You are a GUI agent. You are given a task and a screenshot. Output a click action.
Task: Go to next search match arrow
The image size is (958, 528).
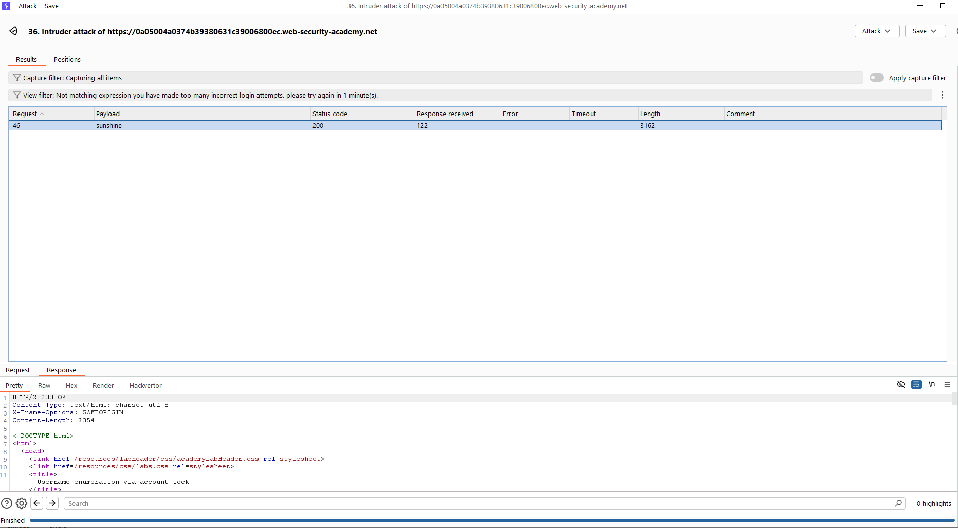tap(52, 503)
